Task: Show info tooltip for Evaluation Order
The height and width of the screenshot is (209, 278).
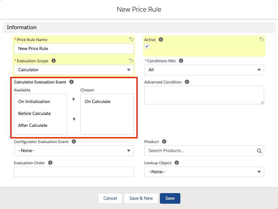Action: point(50,163)
